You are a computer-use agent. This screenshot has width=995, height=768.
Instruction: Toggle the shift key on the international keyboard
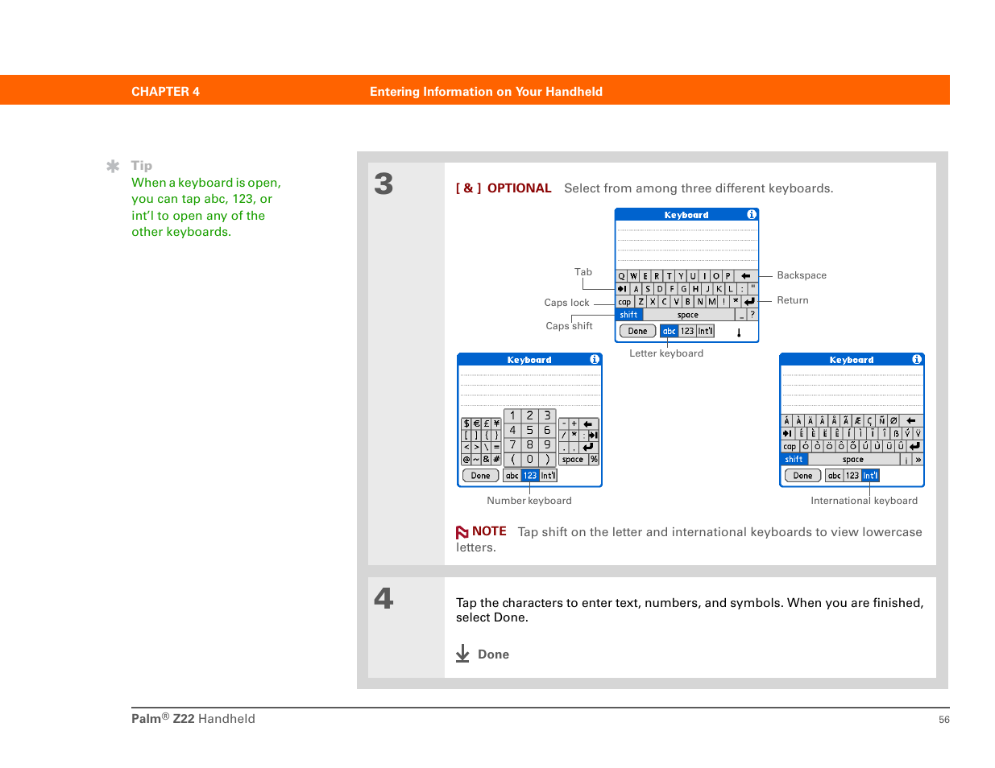pos(794,460)
